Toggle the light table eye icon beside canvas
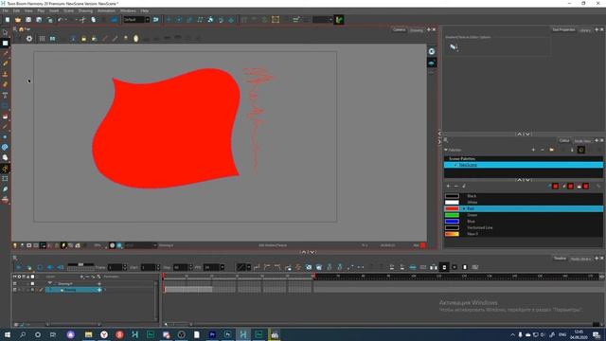Screen dimensions: 606x341 [x=432, y=63]
